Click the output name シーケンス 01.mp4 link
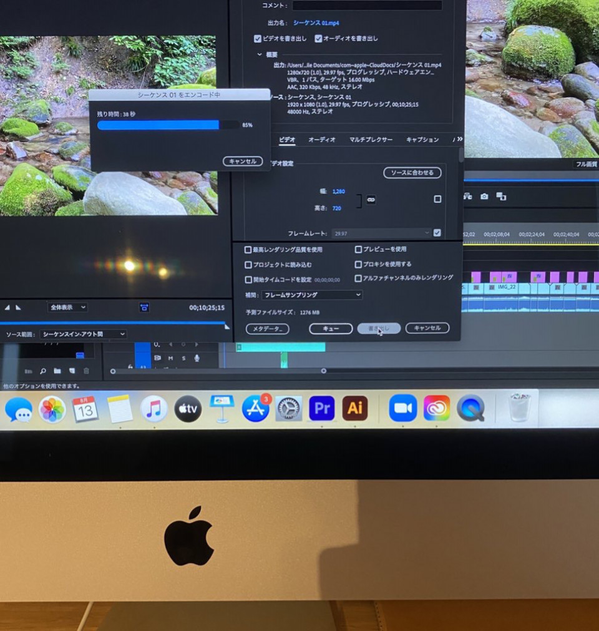The height and width of the screenshot is (631, 599). pyautogui.click(x=316, y=23)
